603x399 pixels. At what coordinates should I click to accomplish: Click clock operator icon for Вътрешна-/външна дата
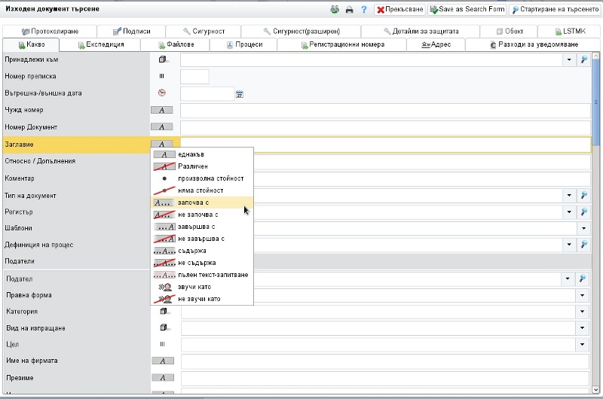tap(162, 93)
